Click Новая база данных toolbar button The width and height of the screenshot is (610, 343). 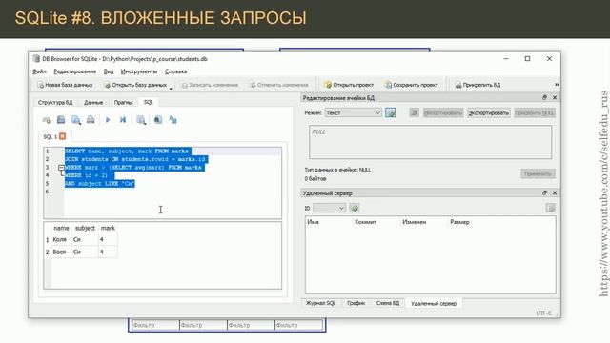pos(65,85)
